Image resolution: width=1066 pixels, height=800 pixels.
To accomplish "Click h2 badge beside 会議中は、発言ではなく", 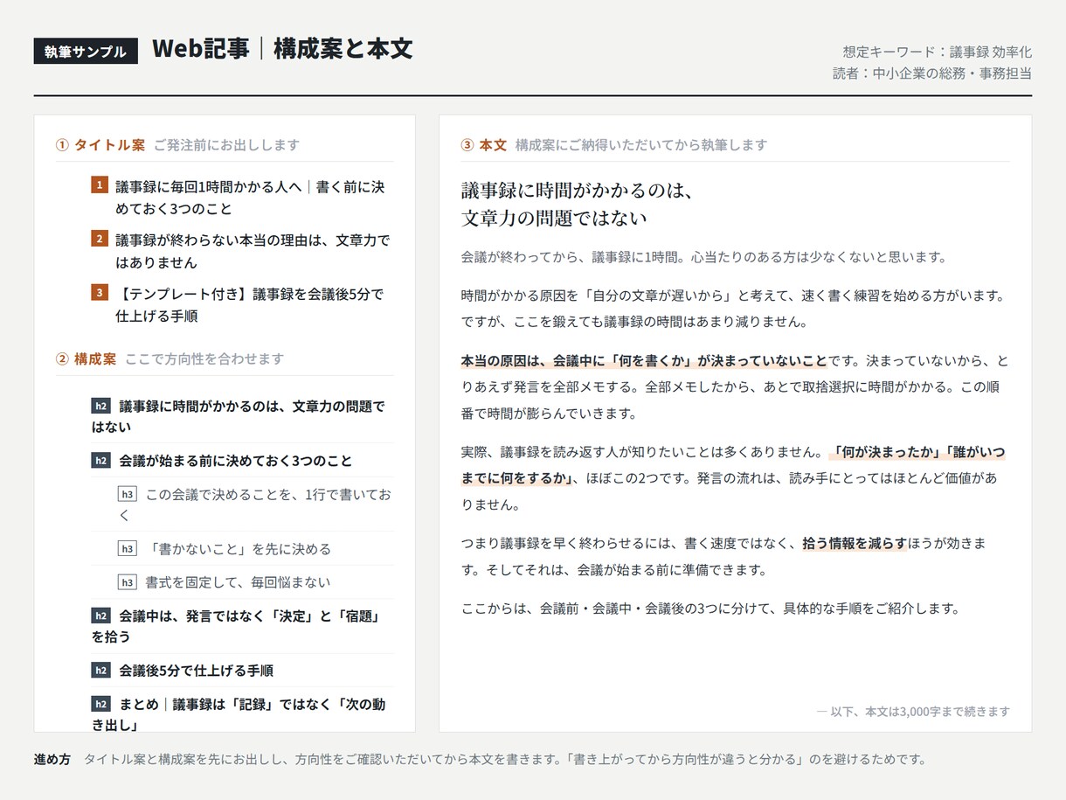I will point(101,616).
